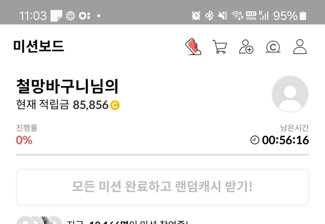325x224 pixels.
Task: Tap the gray profile avatar picture
Action: click(x=290, y=94)
